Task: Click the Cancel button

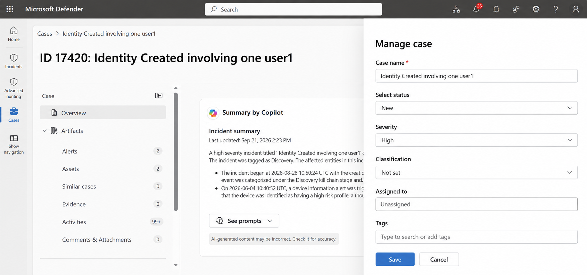Action: [439, 259]
